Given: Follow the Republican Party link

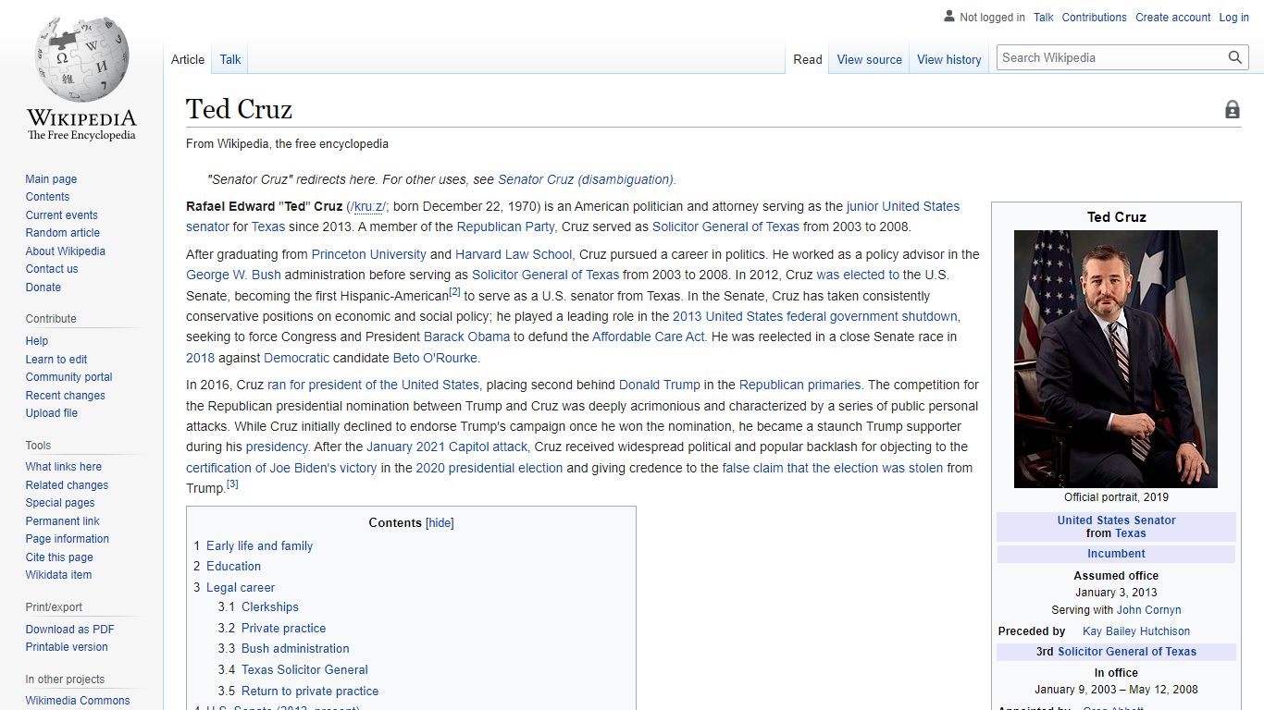Looking at the screenshot, I should point(505,226).
